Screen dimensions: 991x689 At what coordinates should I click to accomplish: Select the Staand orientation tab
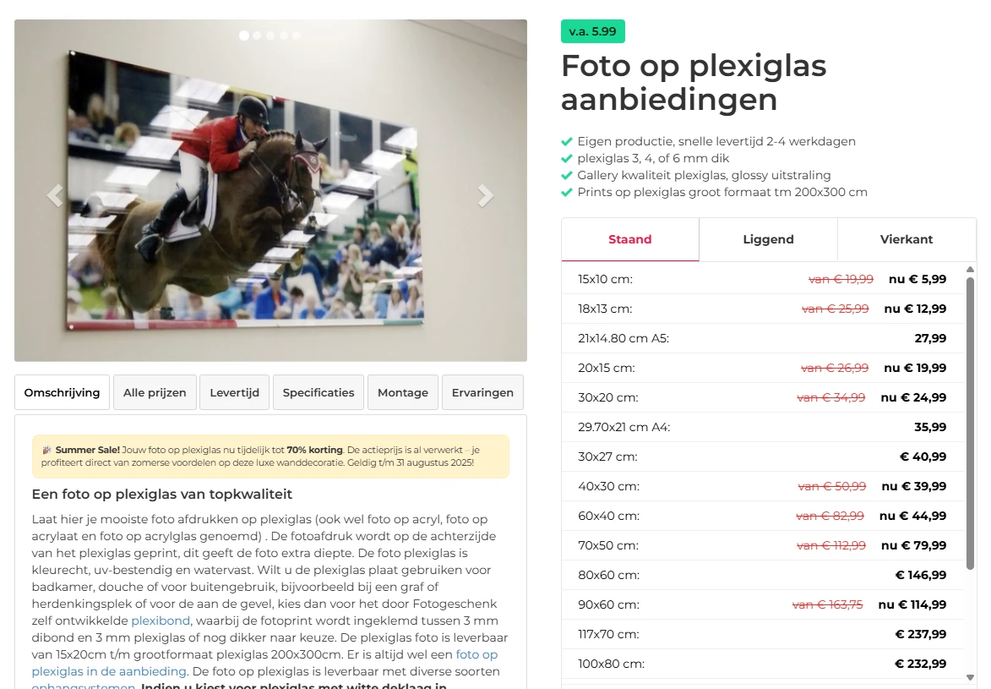pyautogui.click(x=630, y=239)
